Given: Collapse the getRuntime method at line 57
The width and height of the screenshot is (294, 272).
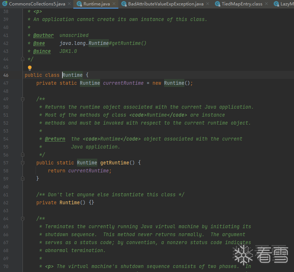Looking at the screenshot, I should (23, 163).
